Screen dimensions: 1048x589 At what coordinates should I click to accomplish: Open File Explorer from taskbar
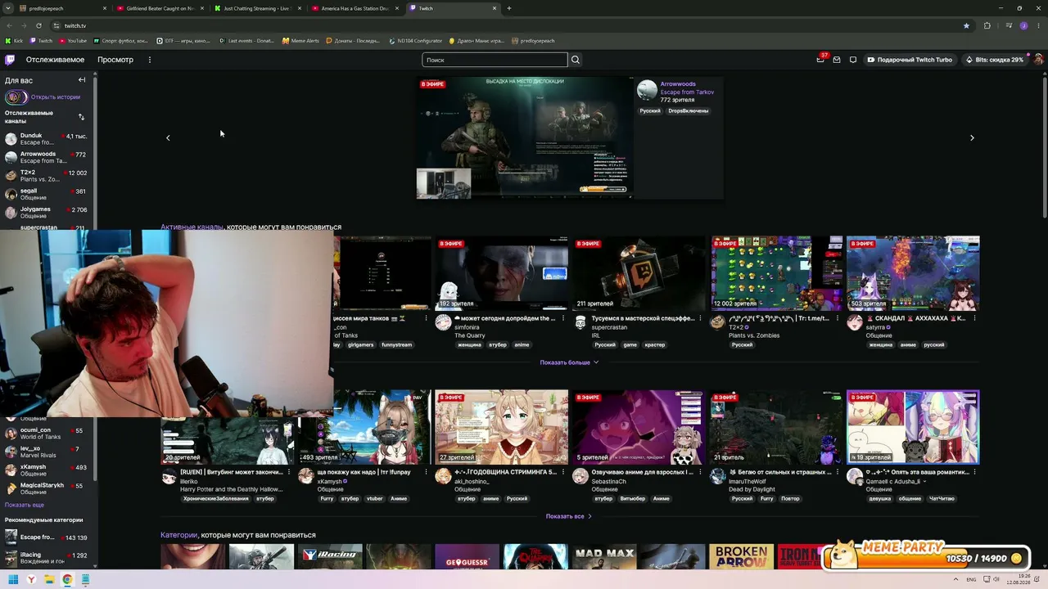pos(49,580)
